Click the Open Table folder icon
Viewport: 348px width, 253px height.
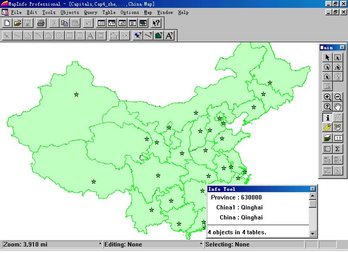pos(17,23)
